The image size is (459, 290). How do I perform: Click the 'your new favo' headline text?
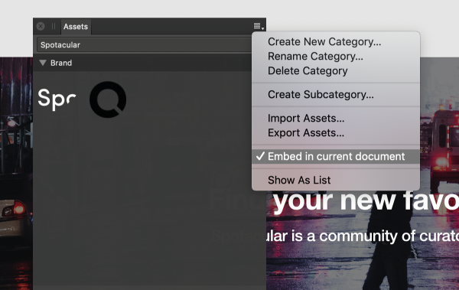pyautogui.click(x=366, y=201)
